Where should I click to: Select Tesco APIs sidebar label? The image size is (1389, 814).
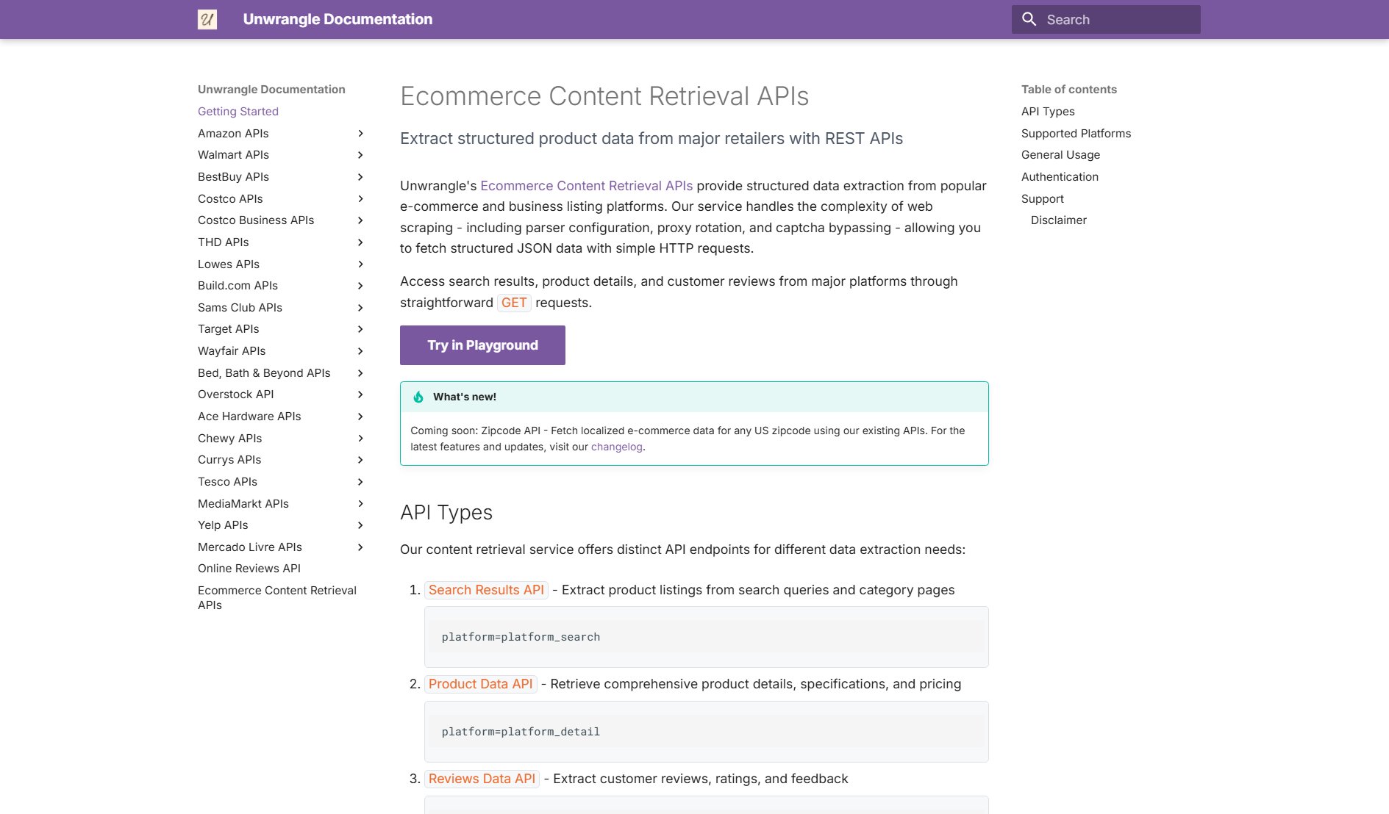point(227,482)
